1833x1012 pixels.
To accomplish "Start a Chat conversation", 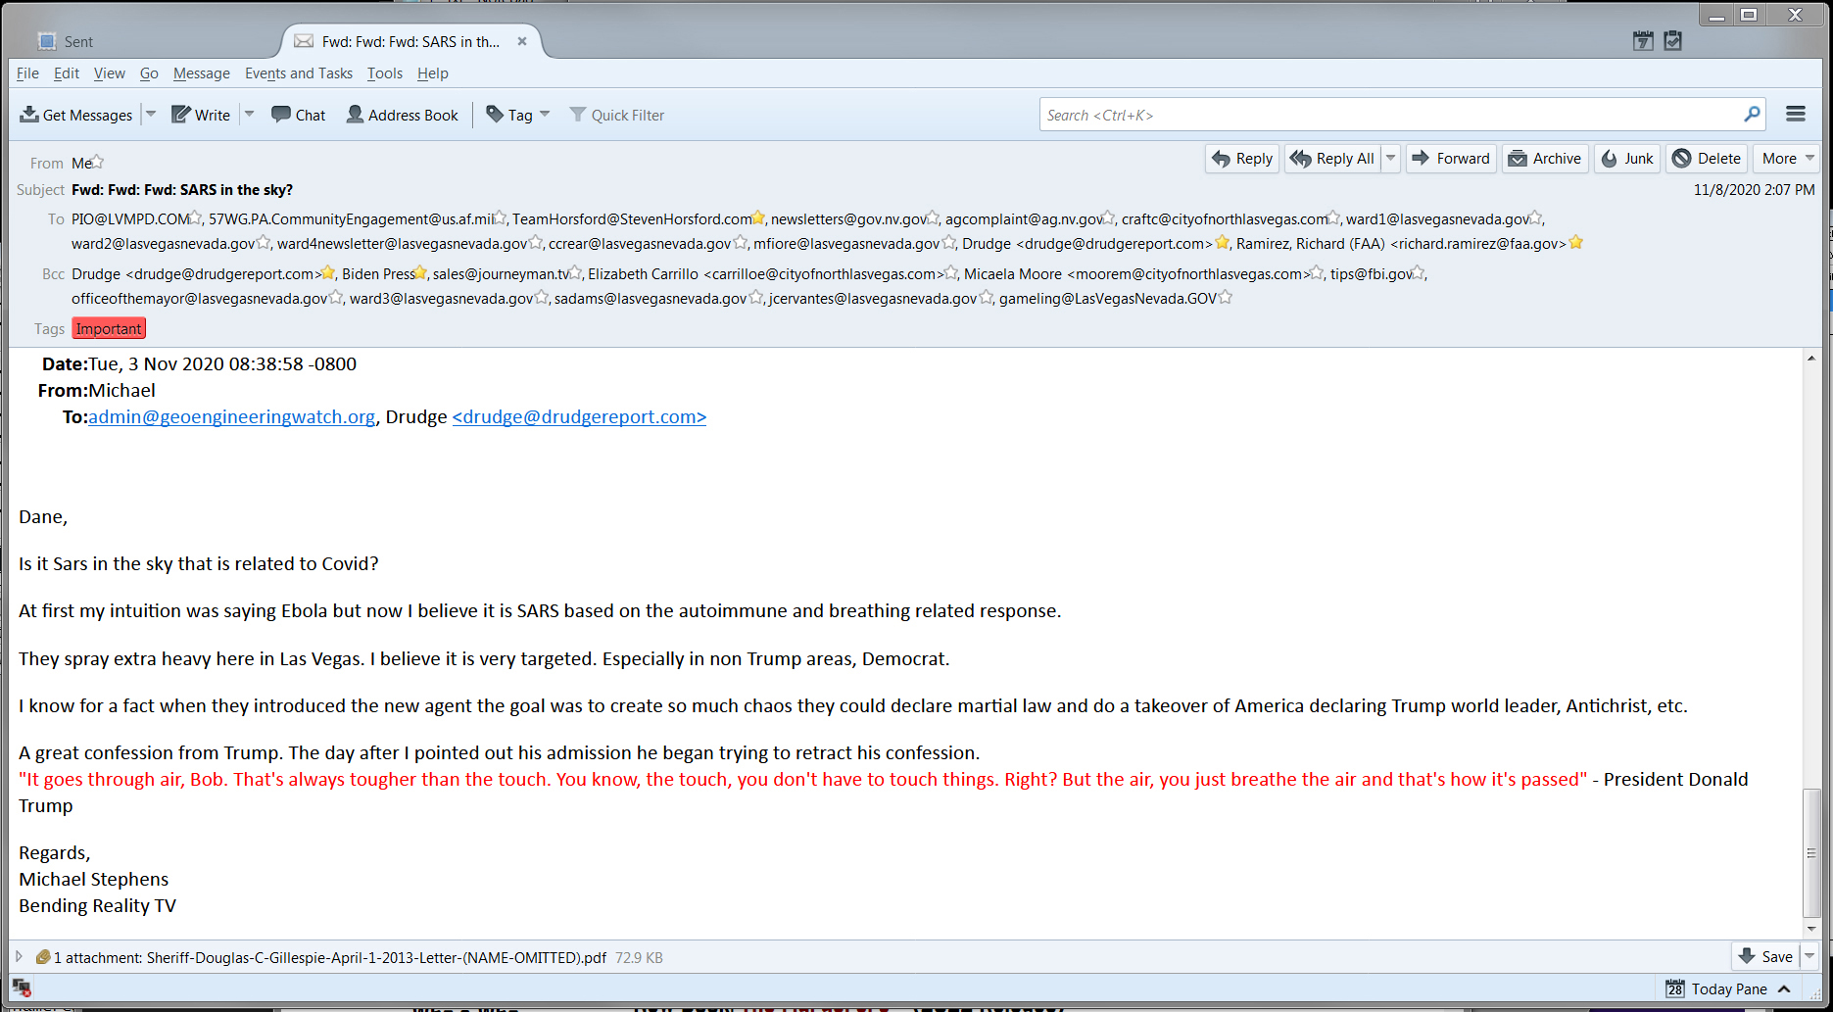I will (297, 115).
